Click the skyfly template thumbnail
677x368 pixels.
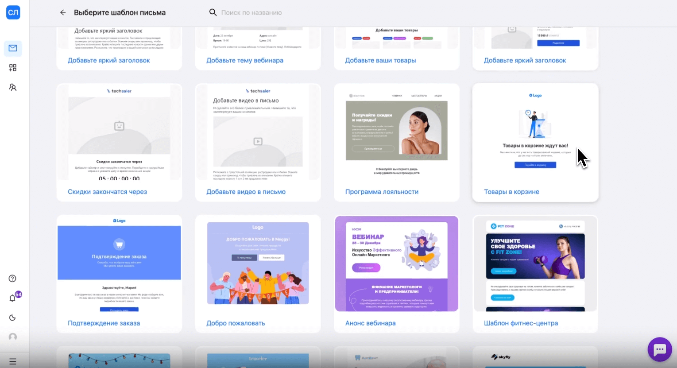point(535,358)
